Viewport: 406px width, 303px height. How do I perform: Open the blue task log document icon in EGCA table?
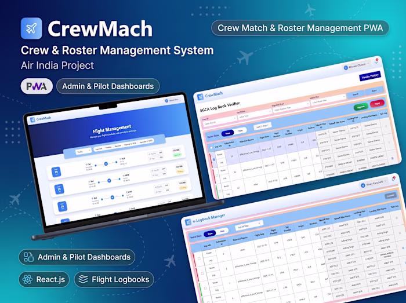(x=392, y=158)
